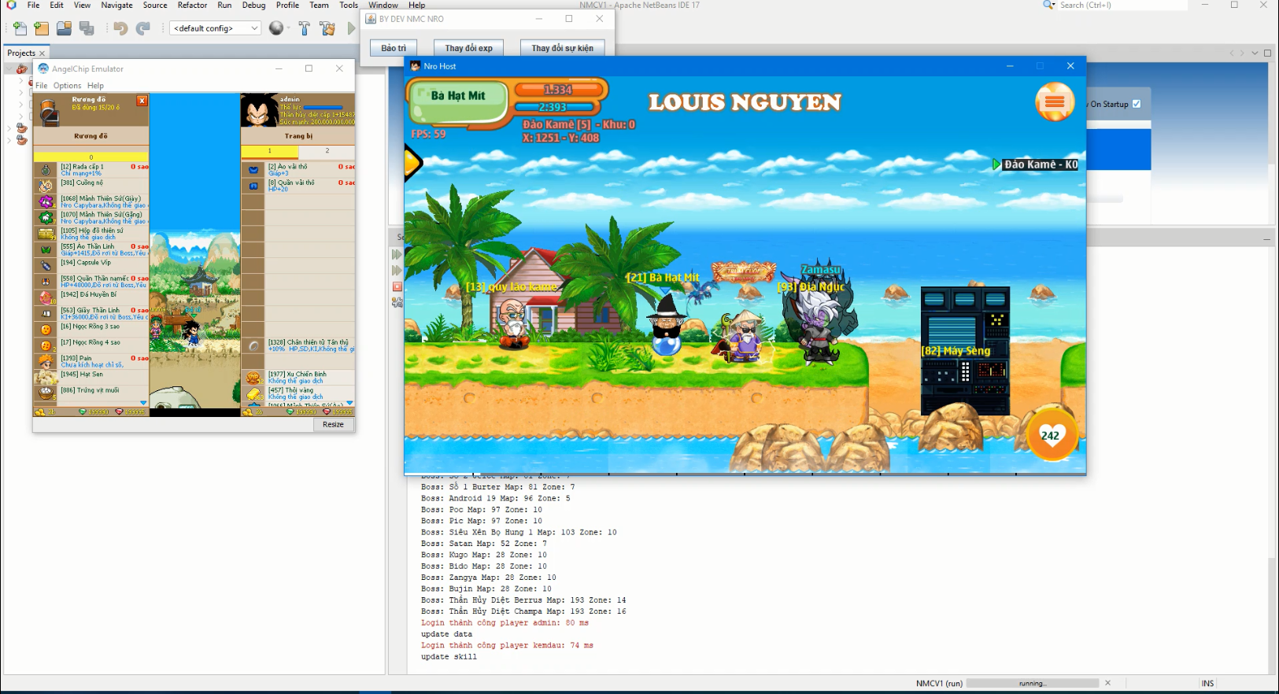Screen dimensions: 1279x694
Task: Click the Undo arrow in NetBeans toolbar
Action: pos(120,28)
